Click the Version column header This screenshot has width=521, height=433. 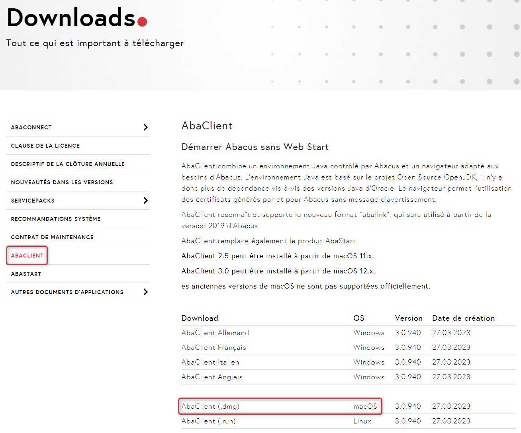(x=409, y=318)
